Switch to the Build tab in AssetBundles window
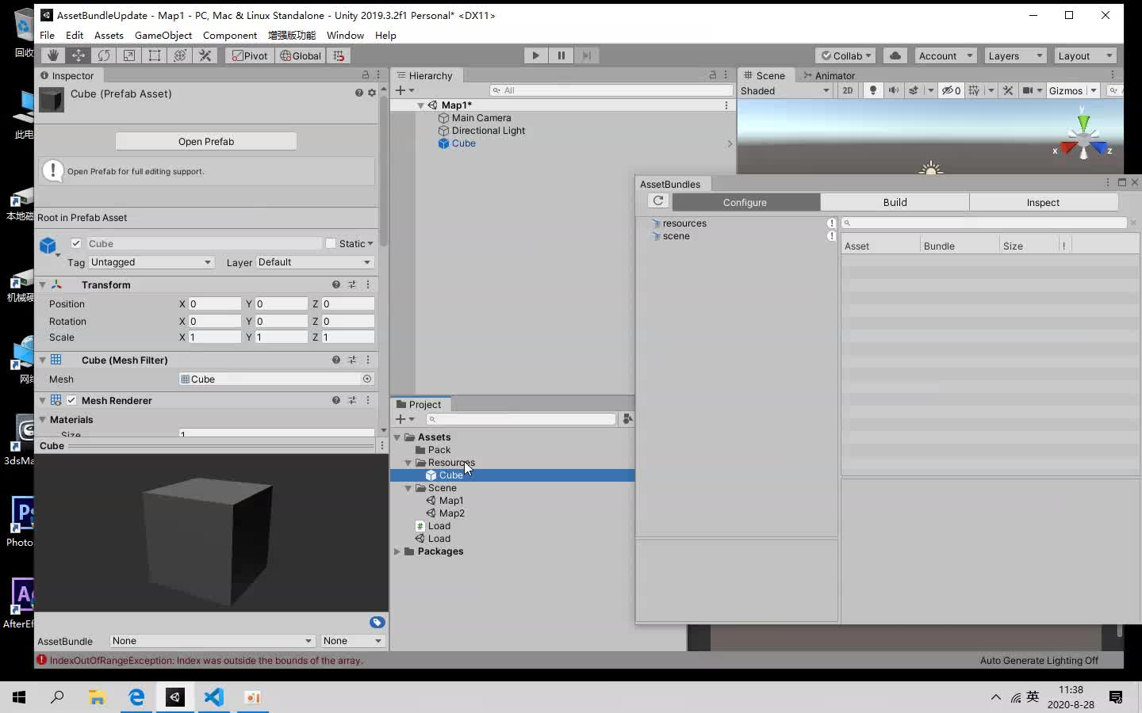This screenshot has height=713, width=1142. [x=893, y=202]
